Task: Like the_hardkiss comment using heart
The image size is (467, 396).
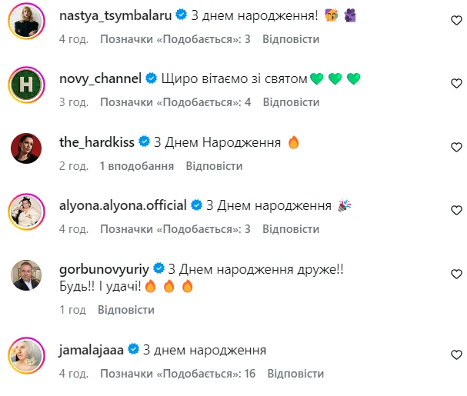Action: (455, 147)
